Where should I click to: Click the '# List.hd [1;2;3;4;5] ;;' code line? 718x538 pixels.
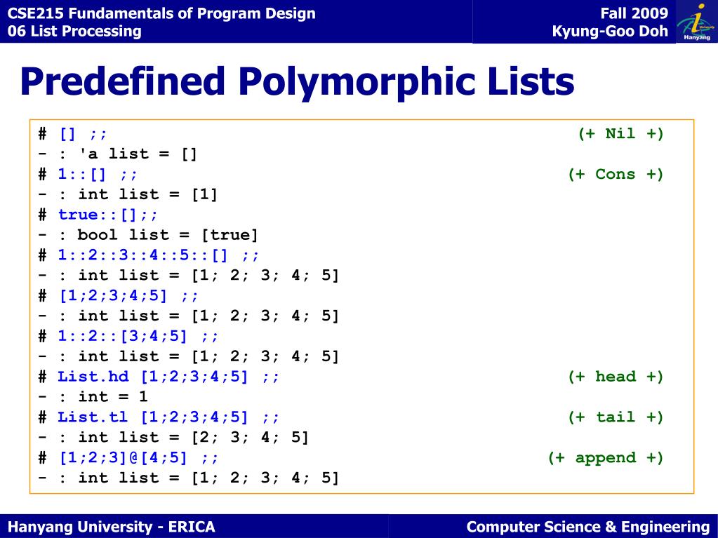click(x=159, y=377)
